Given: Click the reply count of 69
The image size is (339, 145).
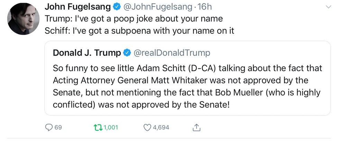Looking at the screenshot, I should click(58, 127).
